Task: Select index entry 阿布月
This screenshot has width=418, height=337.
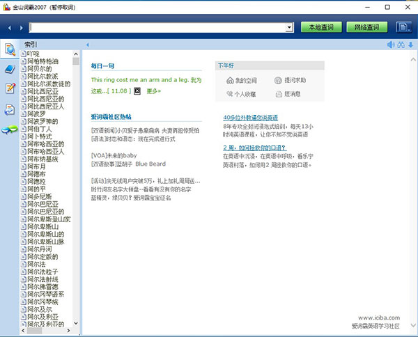Action: coord(36,166)
